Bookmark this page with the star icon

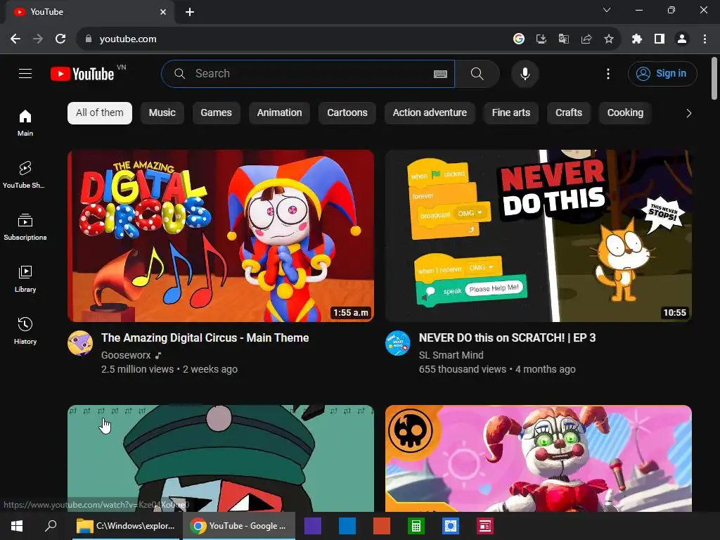pos(609,39)
